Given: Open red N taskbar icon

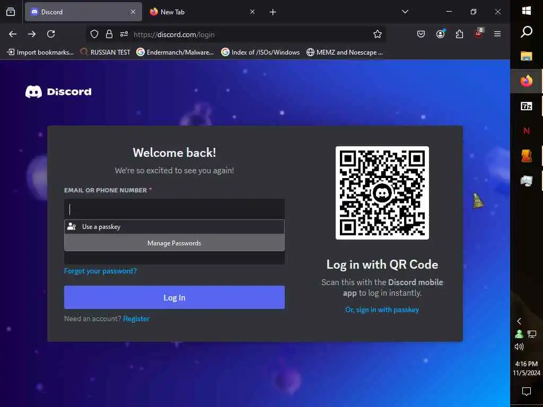Looking at the screenshot, I should (x=527, y=131).
